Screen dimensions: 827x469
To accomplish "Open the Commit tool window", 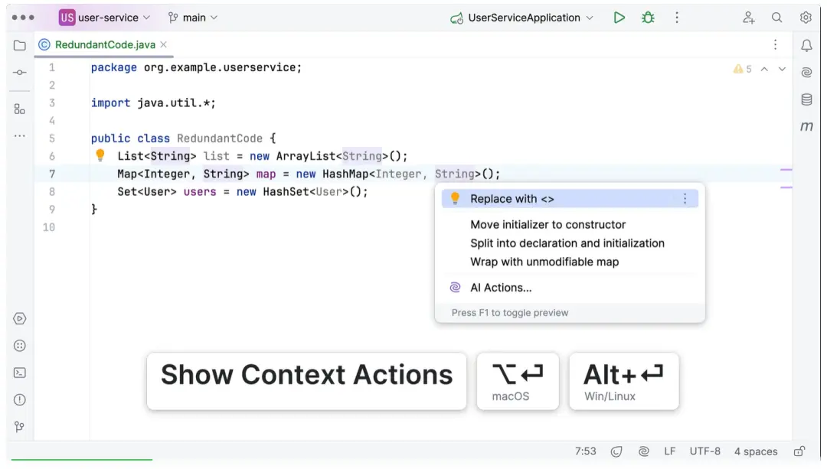I will tap(20, 72).
